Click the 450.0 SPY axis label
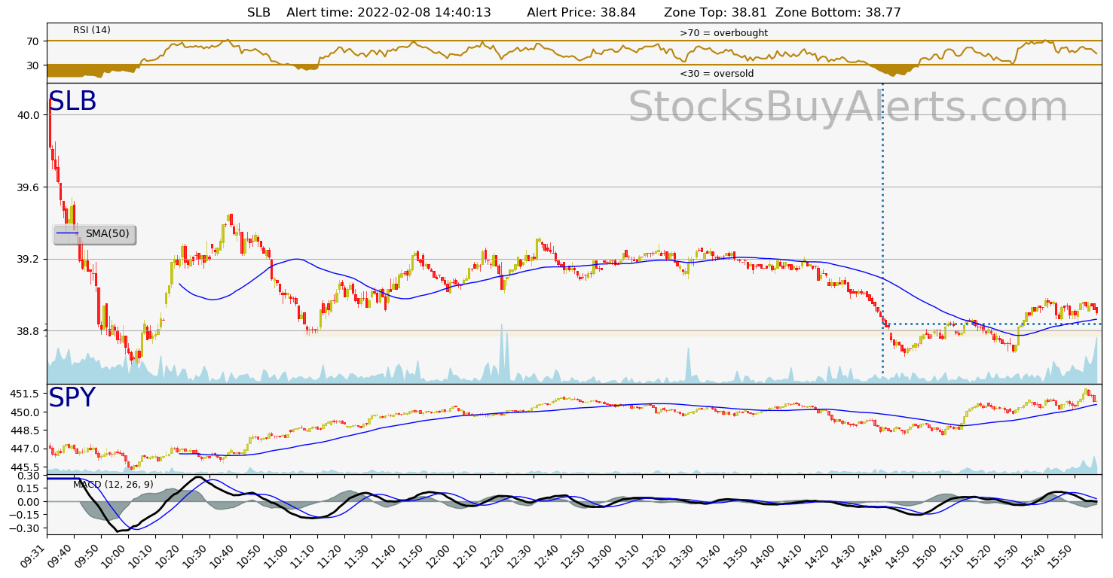Viewport: 1113px width, 578px height. (x=26, y=412)
